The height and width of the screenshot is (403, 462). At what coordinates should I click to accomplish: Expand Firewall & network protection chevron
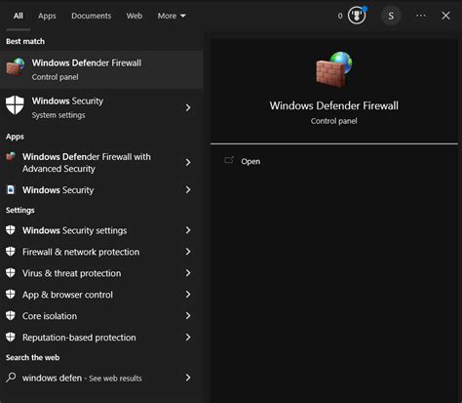(x=188, y=252)
